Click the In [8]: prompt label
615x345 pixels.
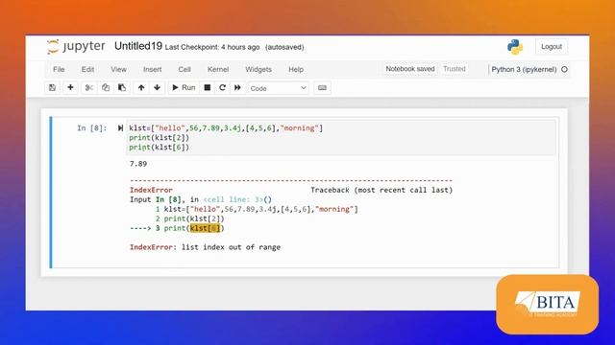point(92,127)
